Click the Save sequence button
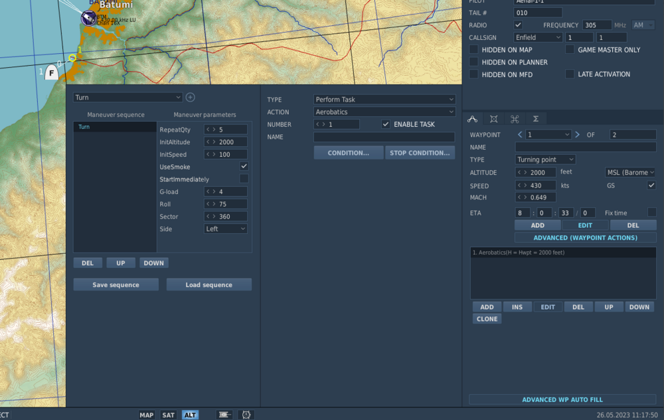Screen dimensions: 664x420 (x=116, y=285)
